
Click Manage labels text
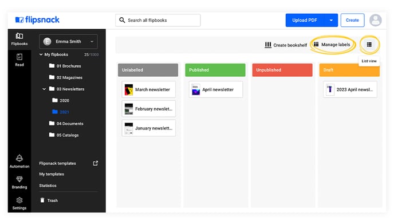point(336,45)
